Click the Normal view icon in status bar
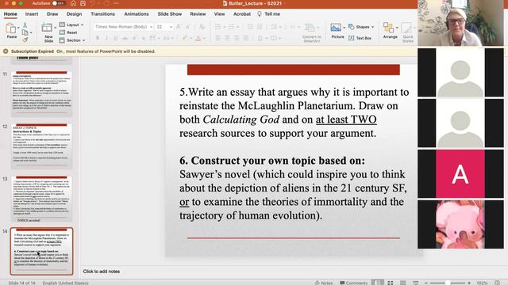The image size is (508, 285). click(378, 283)
